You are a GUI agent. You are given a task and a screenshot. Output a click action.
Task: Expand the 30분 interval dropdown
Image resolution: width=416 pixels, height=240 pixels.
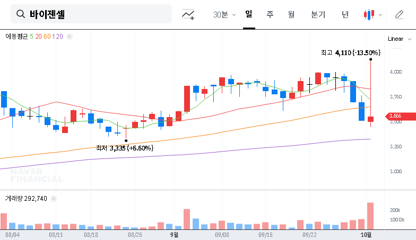(x=224, y=14)
